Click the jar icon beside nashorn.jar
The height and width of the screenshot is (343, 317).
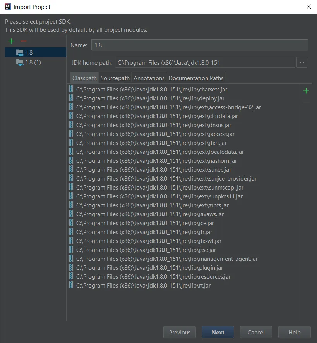pos(71,160)
